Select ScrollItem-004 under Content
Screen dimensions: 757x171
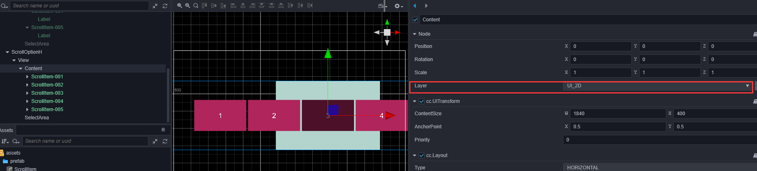point(47,101)
